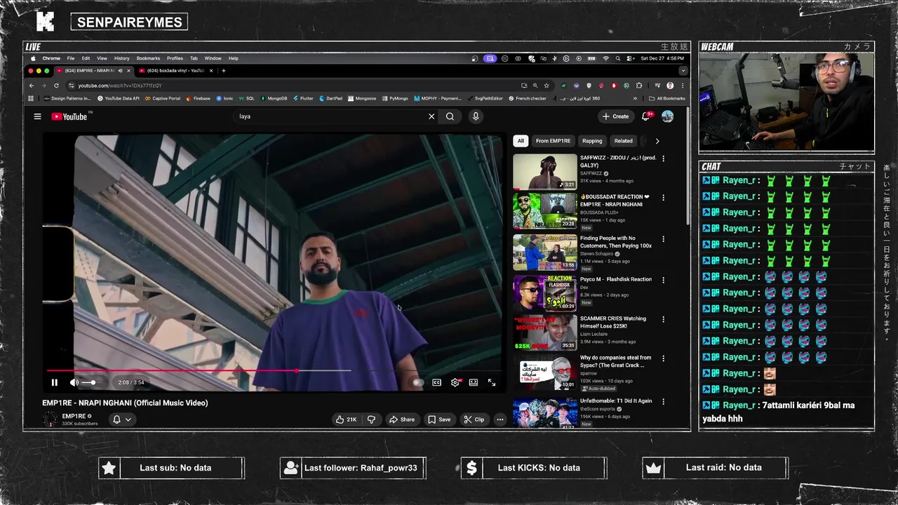898x505 pixels.
Task: Switch to theater mode icon
Action: pos(474,382)
